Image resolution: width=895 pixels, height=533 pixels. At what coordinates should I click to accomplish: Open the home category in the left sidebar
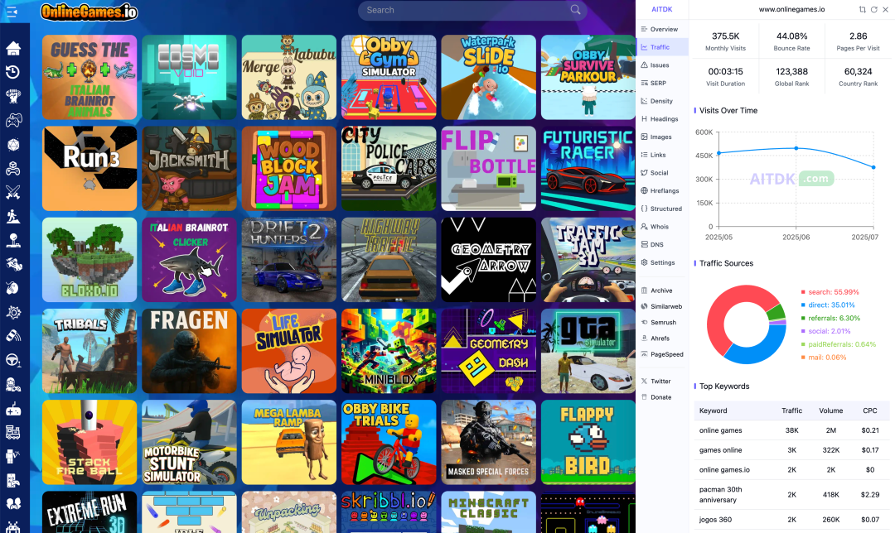(14, 50)
